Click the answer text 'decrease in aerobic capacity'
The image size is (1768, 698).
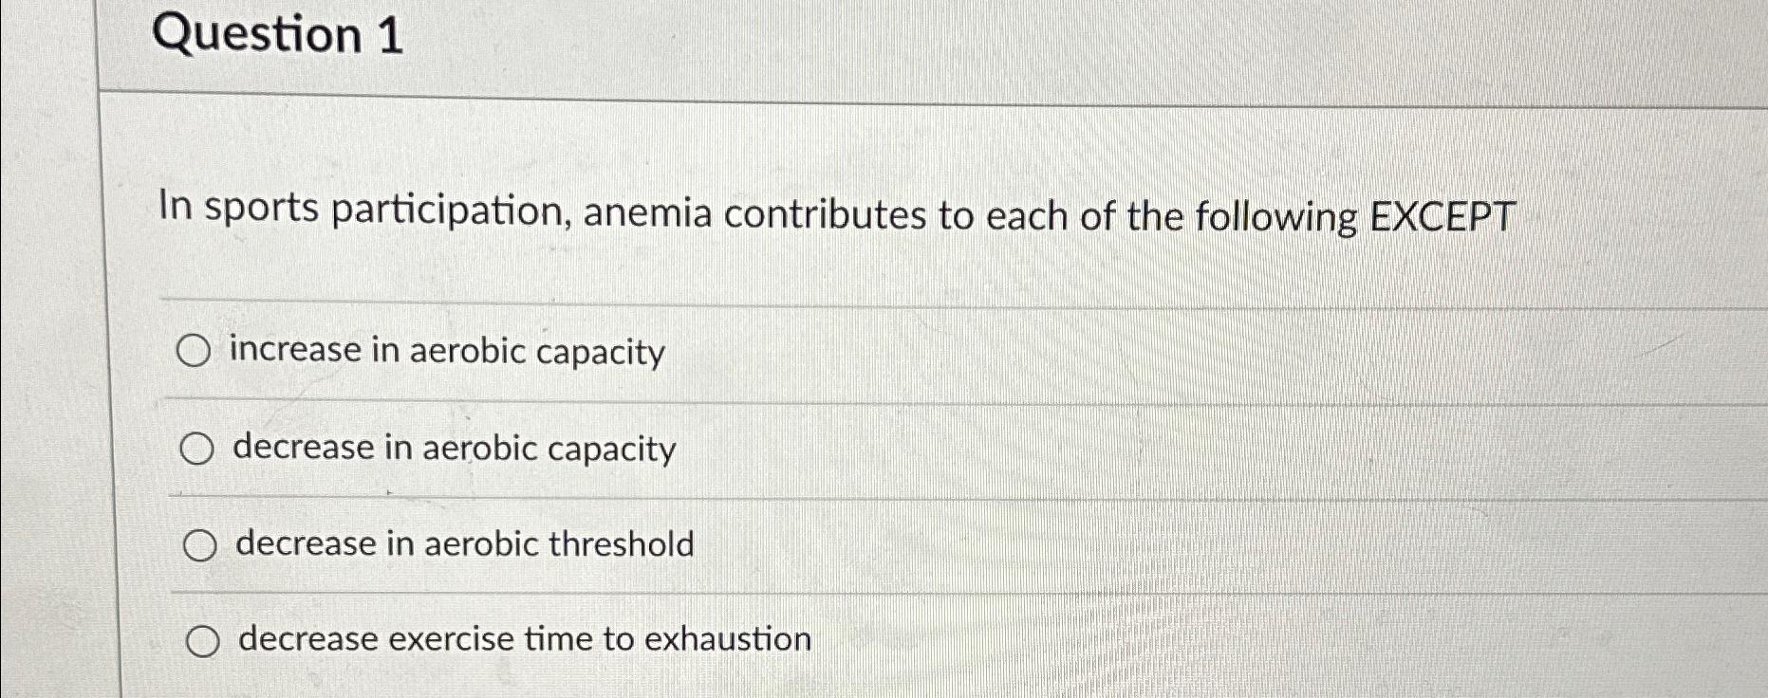pyautogui.click(x=454, y=449)
